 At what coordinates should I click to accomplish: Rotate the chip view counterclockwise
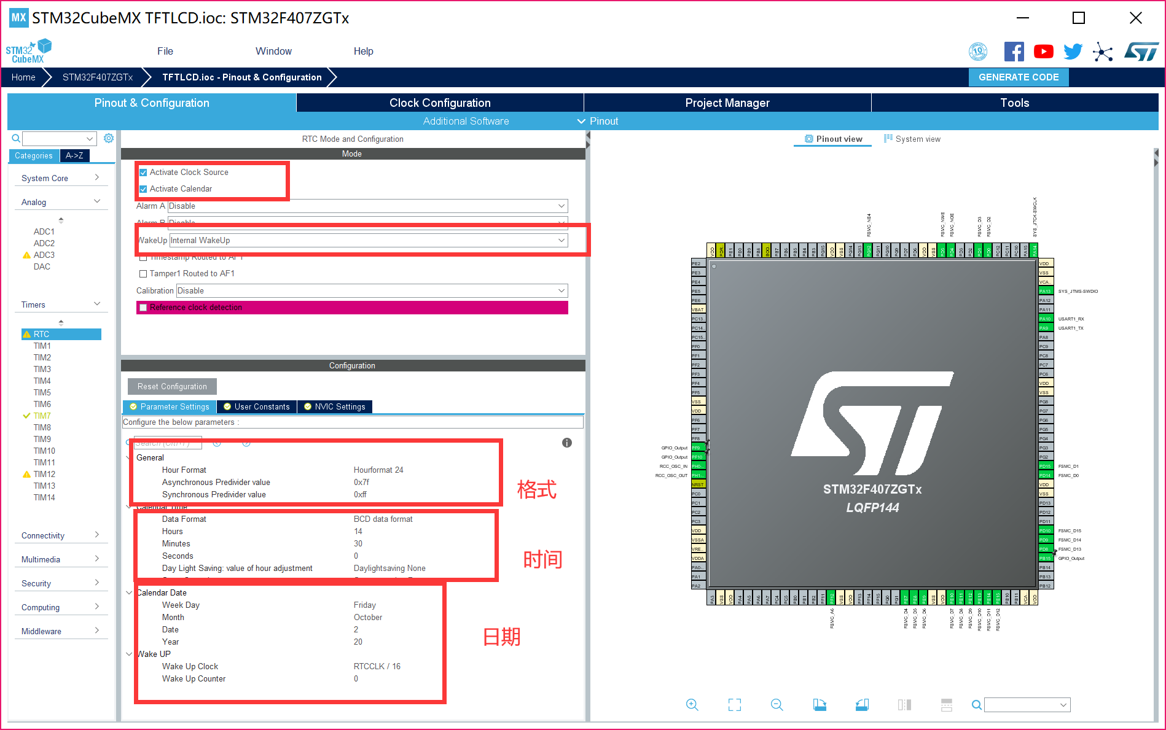click(862, 704)
